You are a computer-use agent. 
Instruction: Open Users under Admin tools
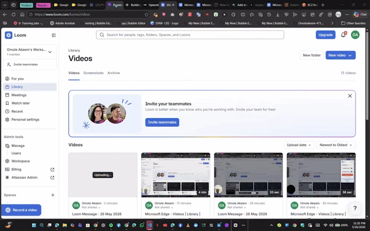[16, 153]
